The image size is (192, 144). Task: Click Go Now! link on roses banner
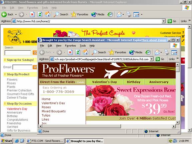(169, 111)
